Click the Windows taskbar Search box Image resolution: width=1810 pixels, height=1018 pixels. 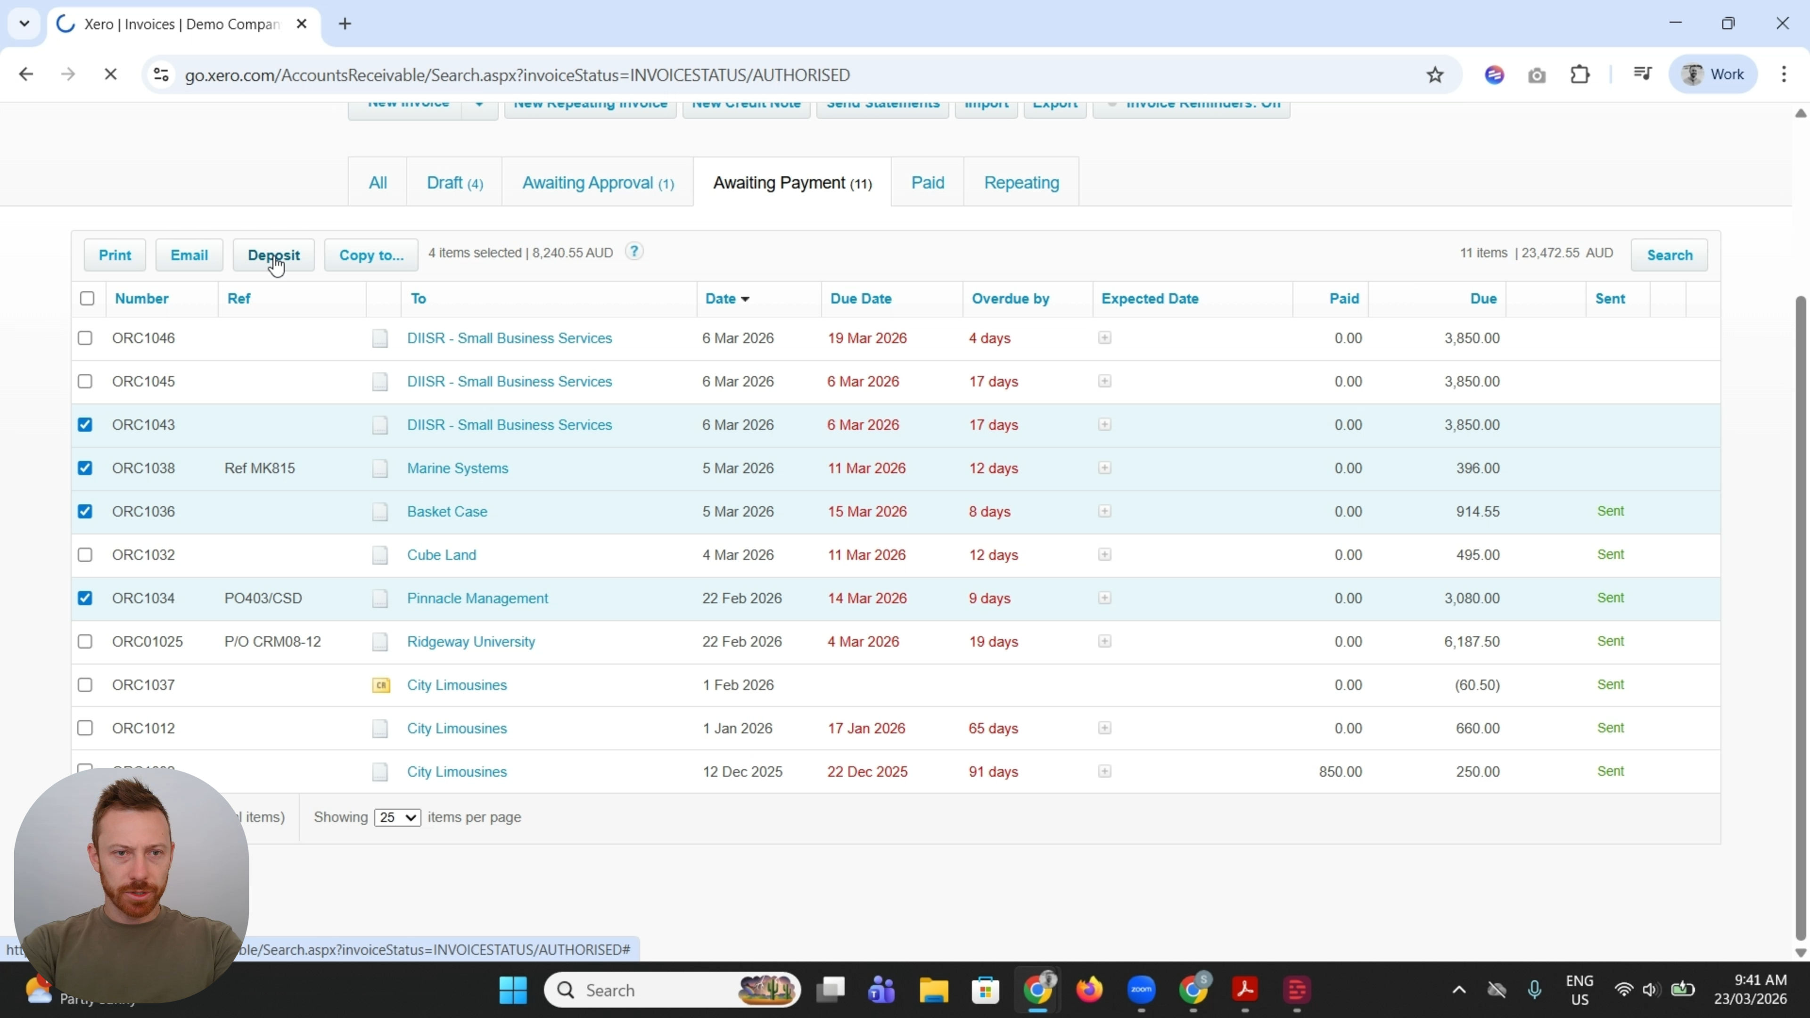pyautogui.click(x=672, y=990)
